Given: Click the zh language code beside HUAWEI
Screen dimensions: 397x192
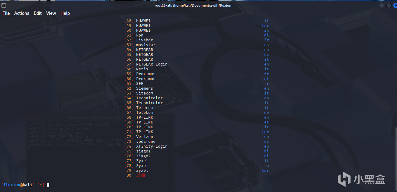Looking at the screenshot, I should click(x=267, y=30).
